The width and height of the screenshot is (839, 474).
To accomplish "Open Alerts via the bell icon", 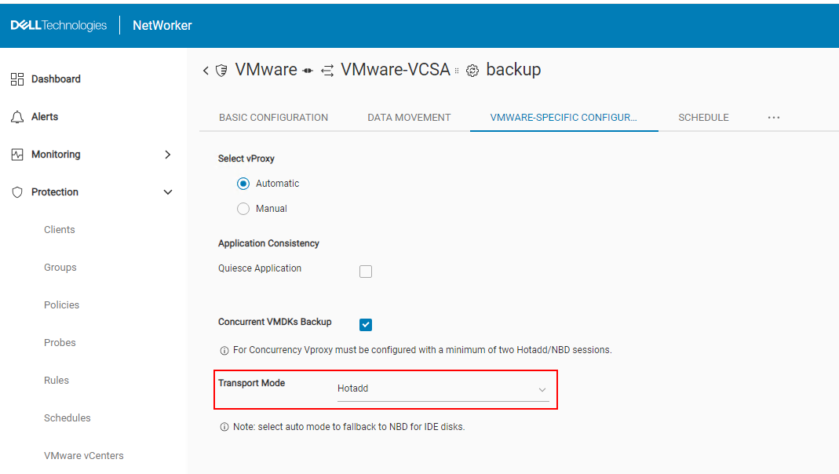I will tap(17, 116).
